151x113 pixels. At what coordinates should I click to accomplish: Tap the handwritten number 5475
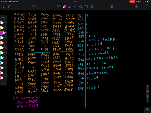pos(45,15)
